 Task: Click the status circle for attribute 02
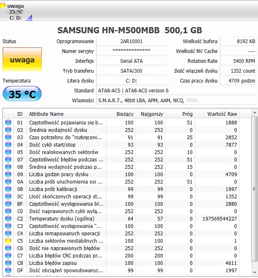(8, 130)
